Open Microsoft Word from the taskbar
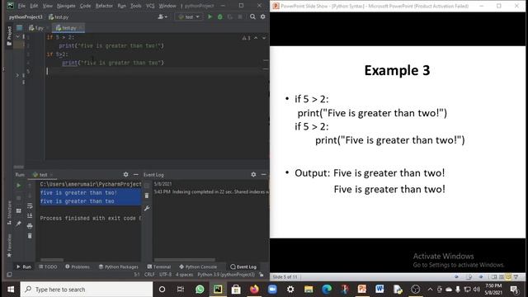The height and width of the screenshot is (297, 528). [x=379, y=290]
